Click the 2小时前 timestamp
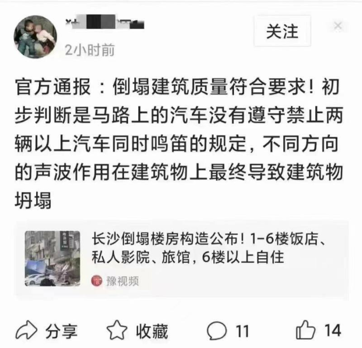 click(90, 50)
